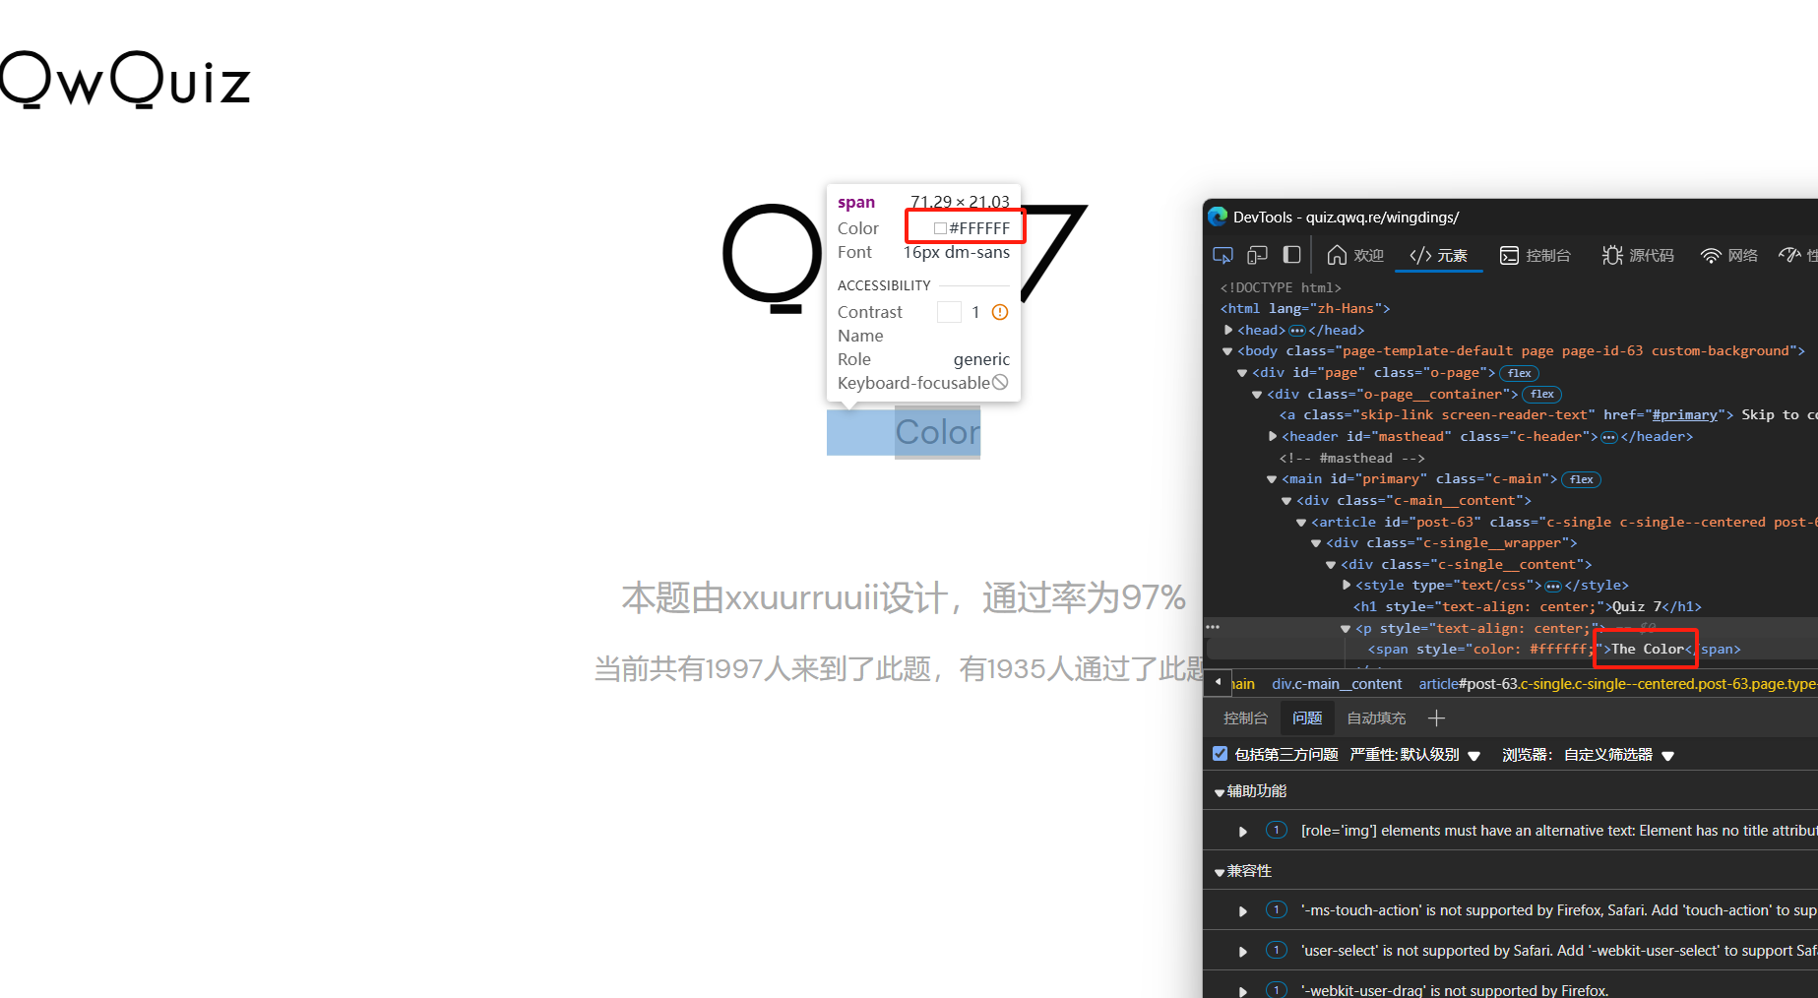
Task: Click the ellipsis badge inside style element
Action: (x=1553, y=586)
